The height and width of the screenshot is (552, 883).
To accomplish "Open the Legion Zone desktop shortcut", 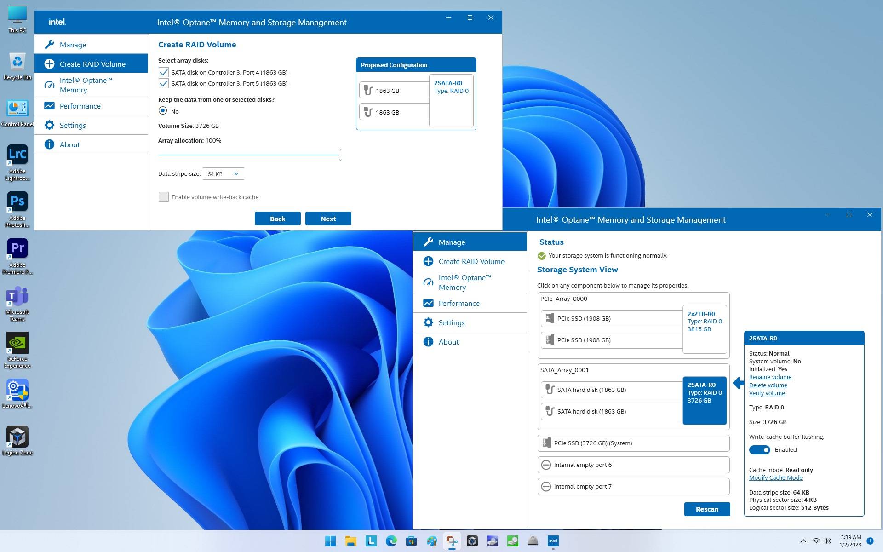I will click(17, 437).
